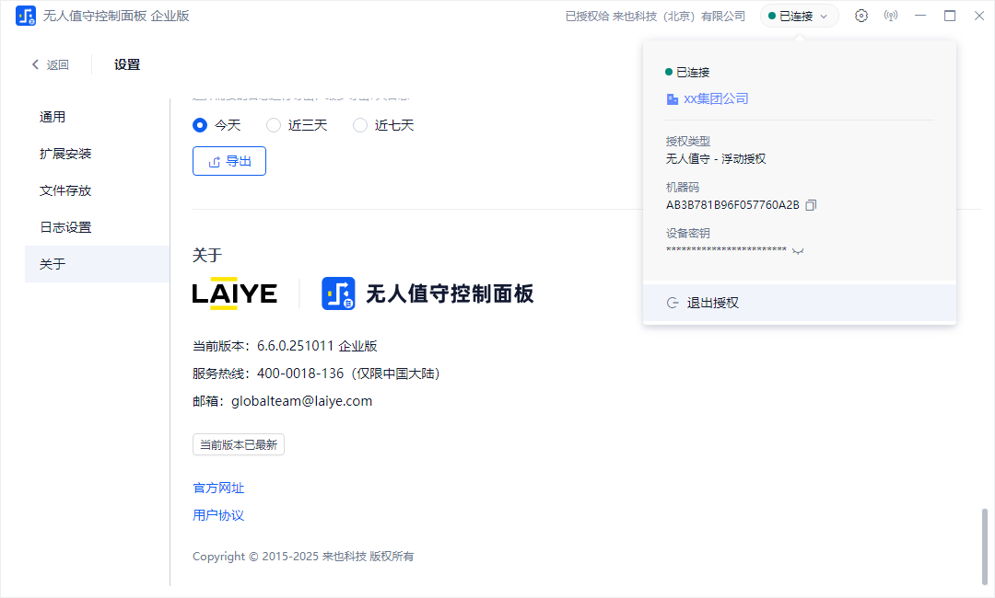Screen dimensions: 995x598
Task: Click the 导出 export button
Action: pyautogui.click(x=229, y=161)
